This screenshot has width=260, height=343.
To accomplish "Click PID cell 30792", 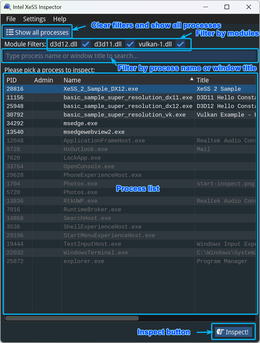I will (15, 115).
